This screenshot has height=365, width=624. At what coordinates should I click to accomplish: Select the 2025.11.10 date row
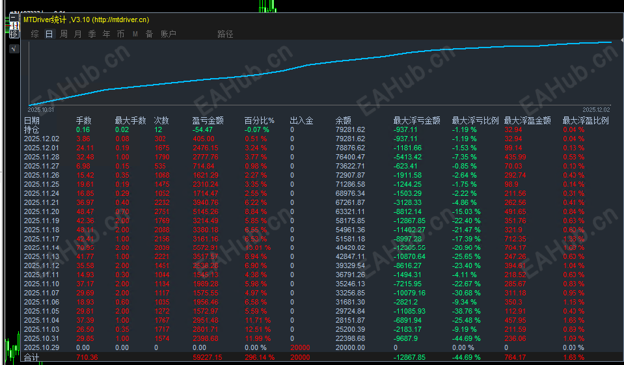click(42, 284)
